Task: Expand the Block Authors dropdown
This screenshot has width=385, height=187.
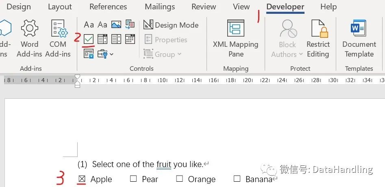Action: click(287, 39)
